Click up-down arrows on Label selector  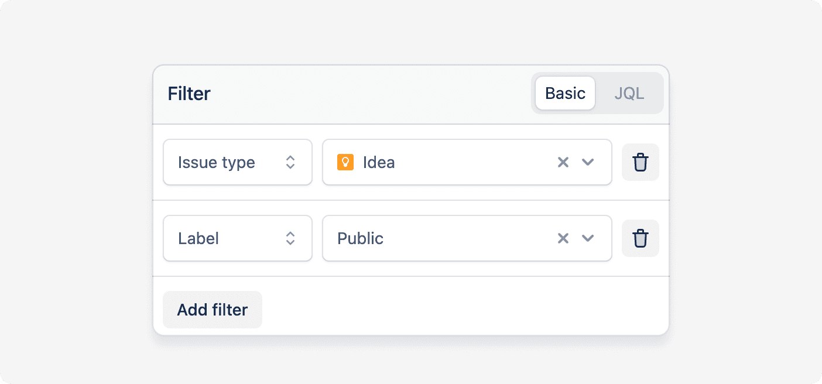(290, 238)
